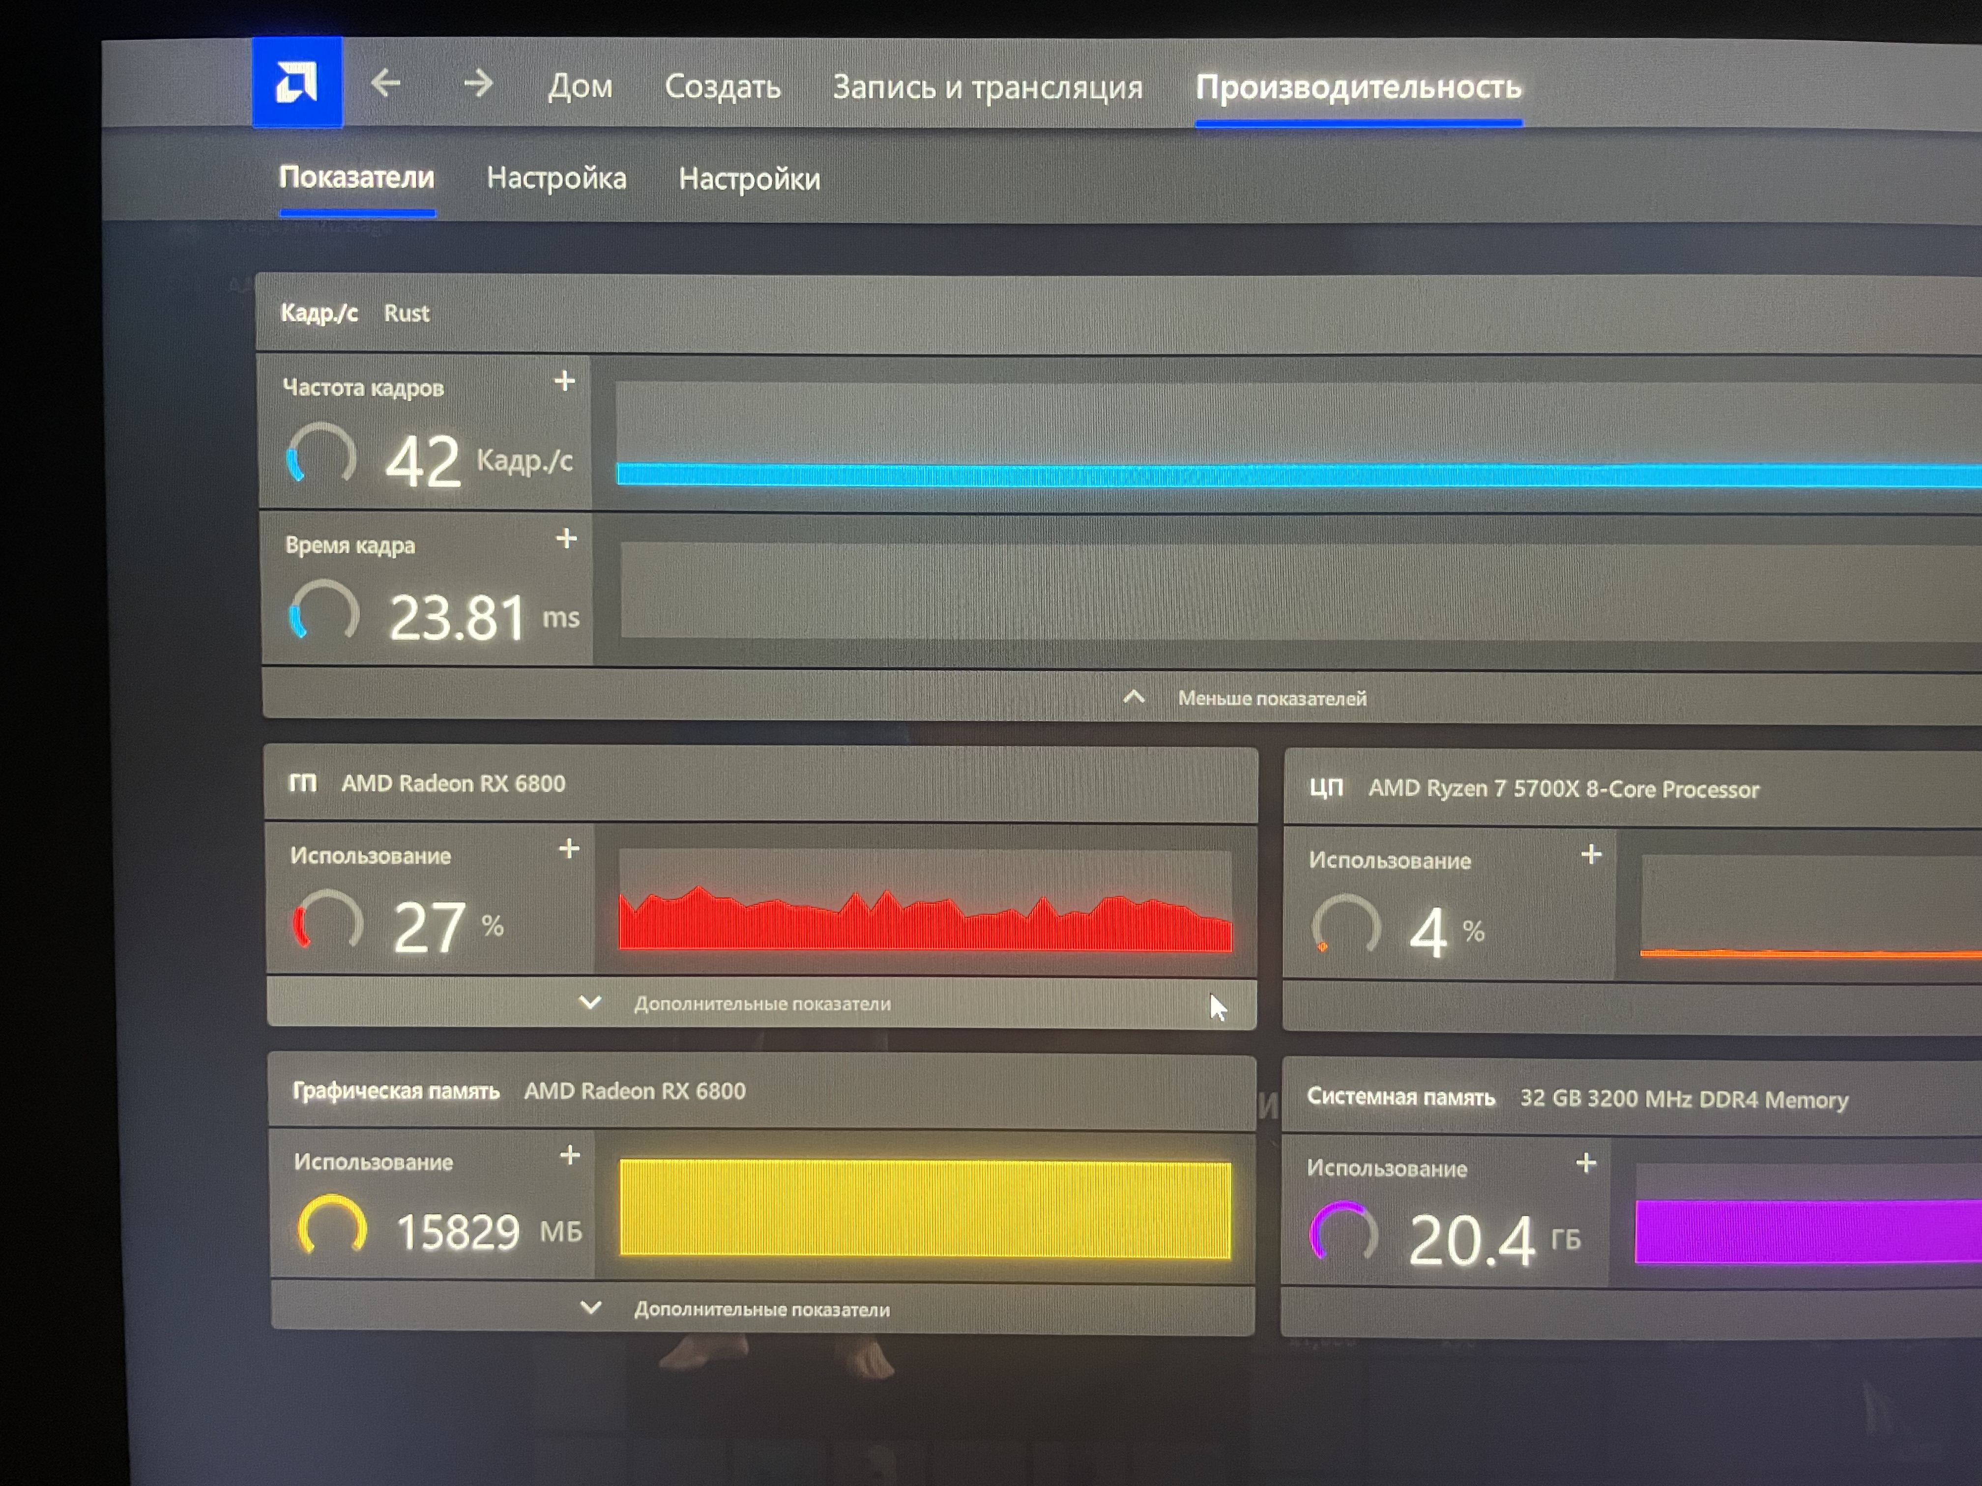Open the Дом tab
Image resolution: width=1982 pixels, height=1486 pixels.
[x=580, y=86]
